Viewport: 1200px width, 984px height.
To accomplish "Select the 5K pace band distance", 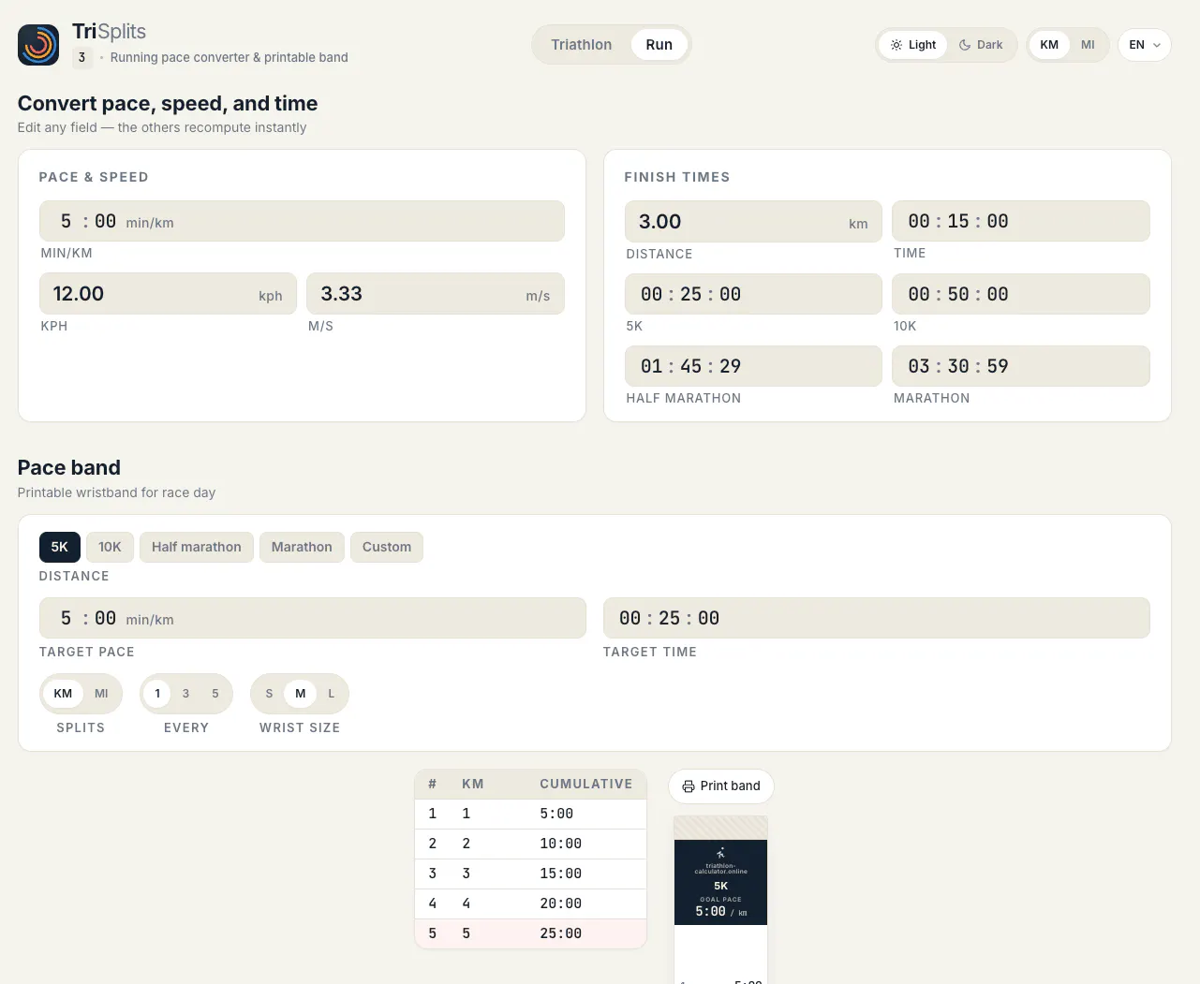I will (60, 547).
